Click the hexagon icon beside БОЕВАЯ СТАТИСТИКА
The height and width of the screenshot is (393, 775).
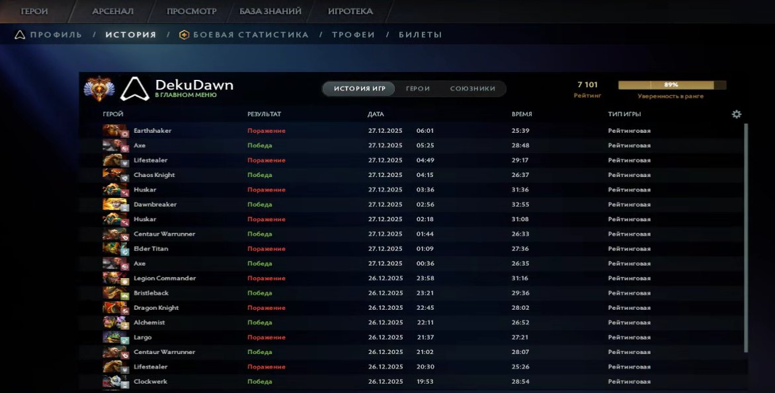pyautogui.click(x=186, y=34)
